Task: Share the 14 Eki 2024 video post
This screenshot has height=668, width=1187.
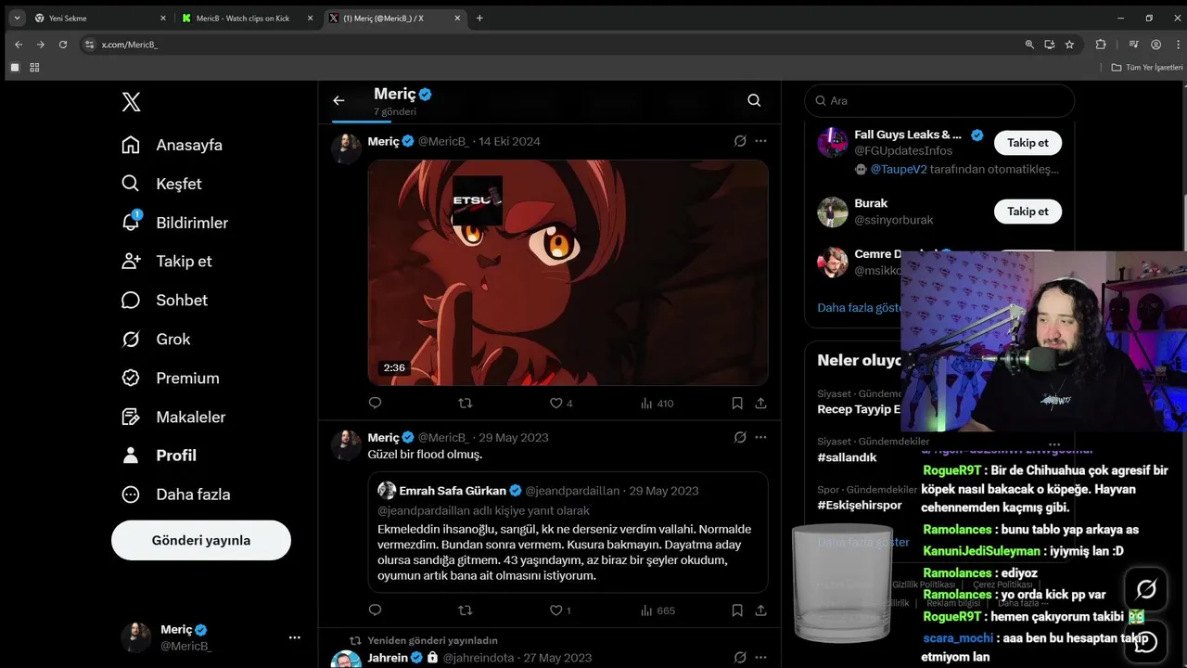Action: click(760, 403)
